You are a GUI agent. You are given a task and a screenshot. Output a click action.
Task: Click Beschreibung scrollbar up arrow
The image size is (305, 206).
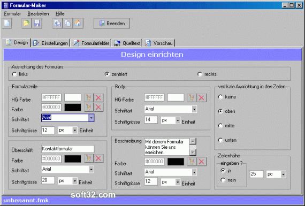coord(193,141)
